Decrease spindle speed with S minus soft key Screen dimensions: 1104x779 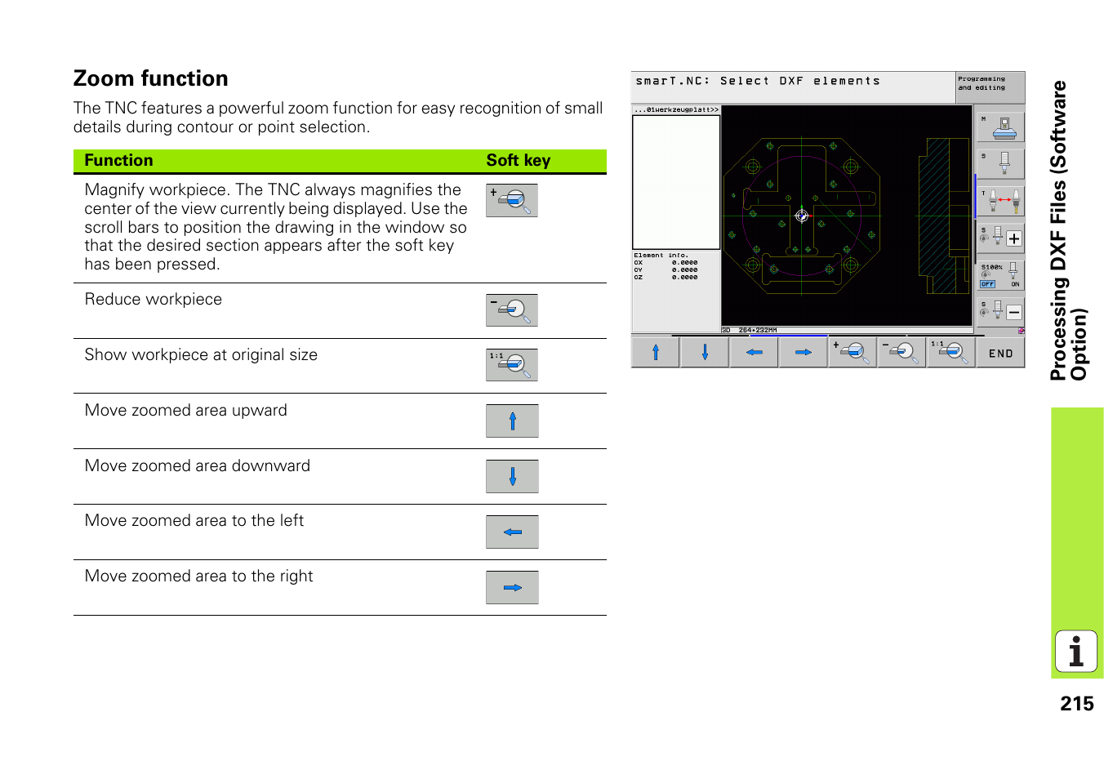pos(1001,312)
